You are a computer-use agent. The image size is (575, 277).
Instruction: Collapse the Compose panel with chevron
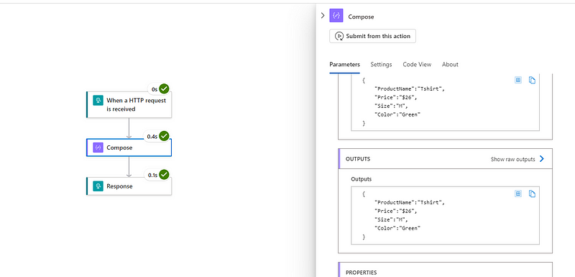point(323,15)
